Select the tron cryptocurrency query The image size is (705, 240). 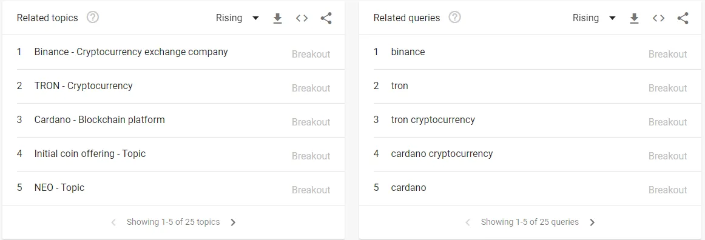coord(433,120)
